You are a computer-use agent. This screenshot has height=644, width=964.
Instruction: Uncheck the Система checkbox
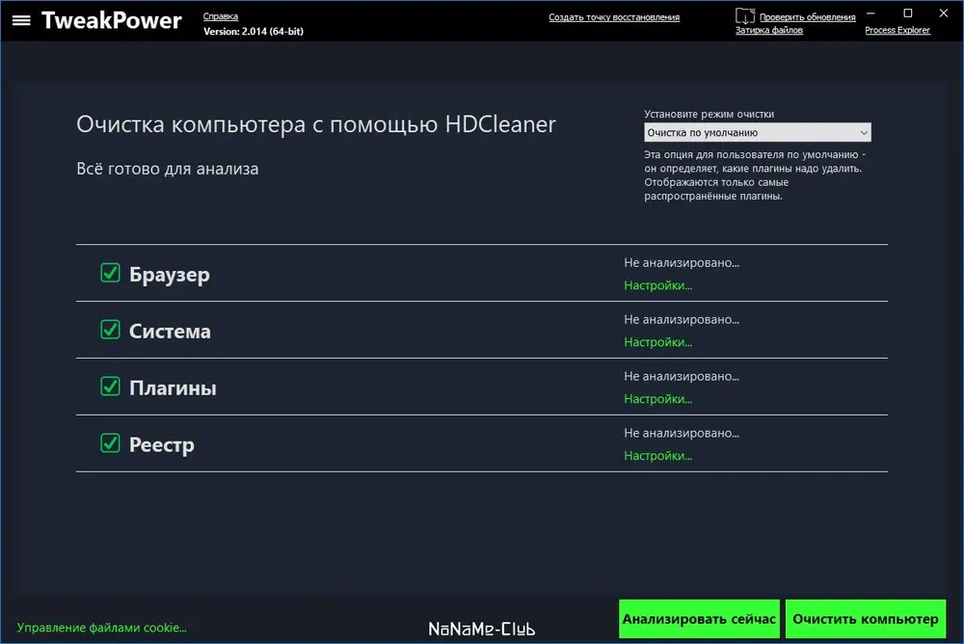pos(110,330)
